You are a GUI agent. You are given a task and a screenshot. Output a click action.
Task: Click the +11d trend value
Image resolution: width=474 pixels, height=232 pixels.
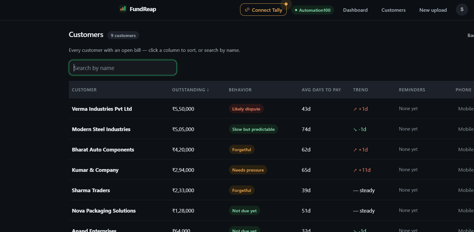362,170
